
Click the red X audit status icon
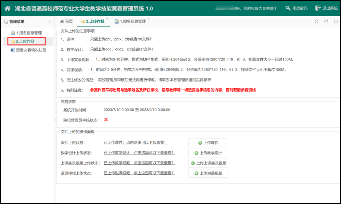pyautogui.click(x=106, y=119)
